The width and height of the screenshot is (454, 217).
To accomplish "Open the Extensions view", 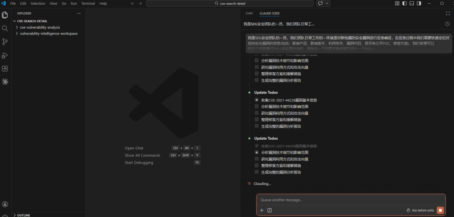I will coord(5,69).
